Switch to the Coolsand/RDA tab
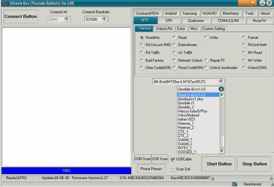274x187 pixels. point(147,13)
